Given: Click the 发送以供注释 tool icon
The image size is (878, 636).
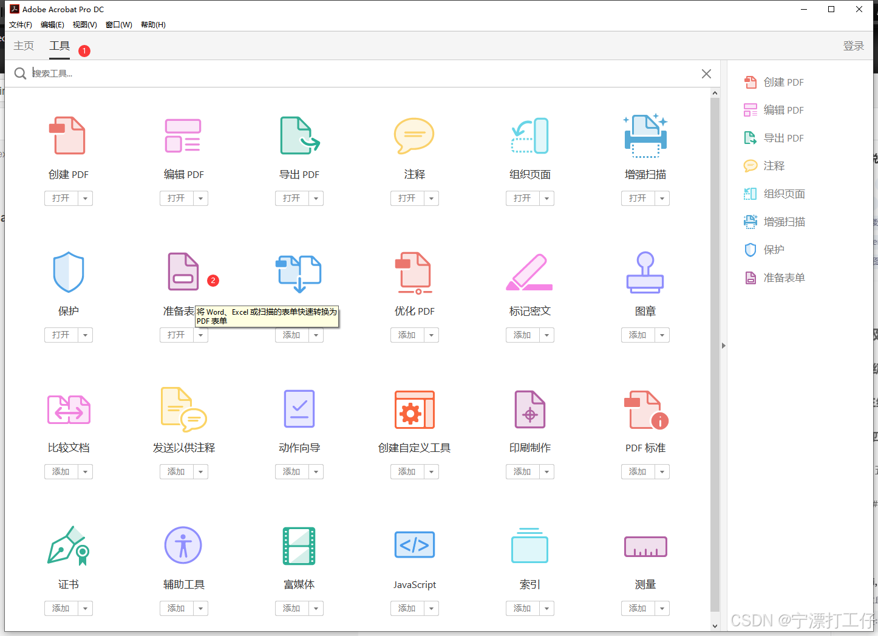Looking at the screenshot, I should [x=183, y=409].
